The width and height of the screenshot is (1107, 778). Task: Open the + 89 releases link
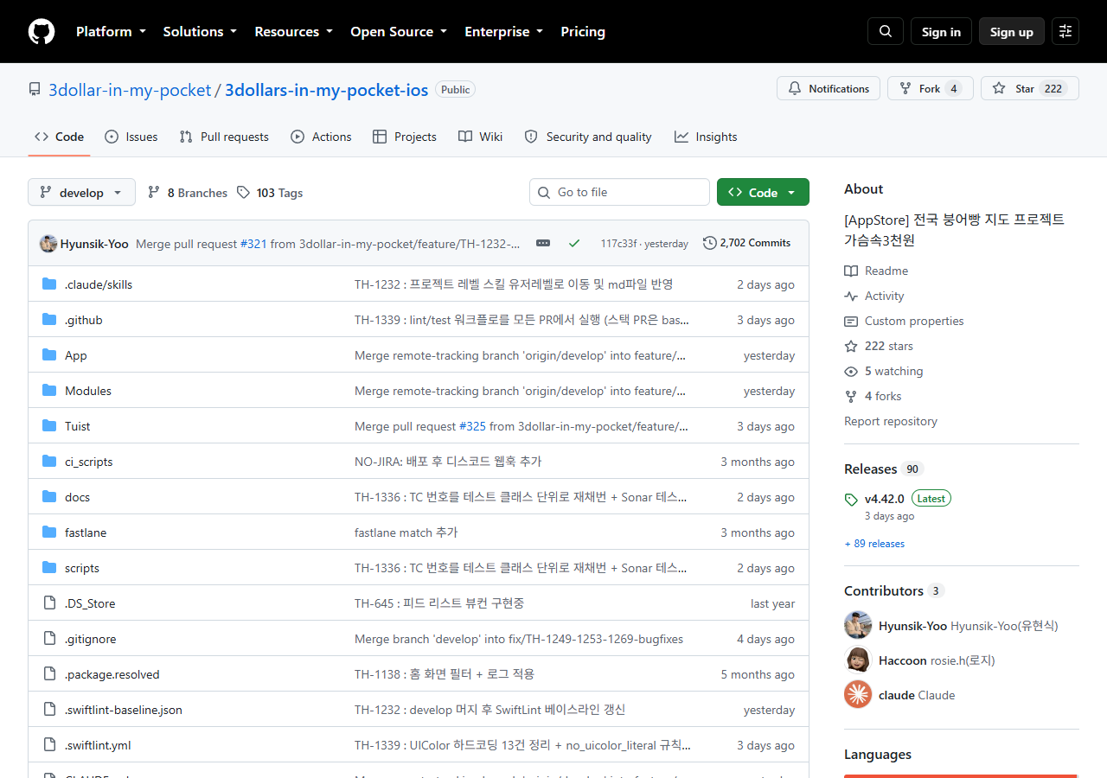(874, 544)
